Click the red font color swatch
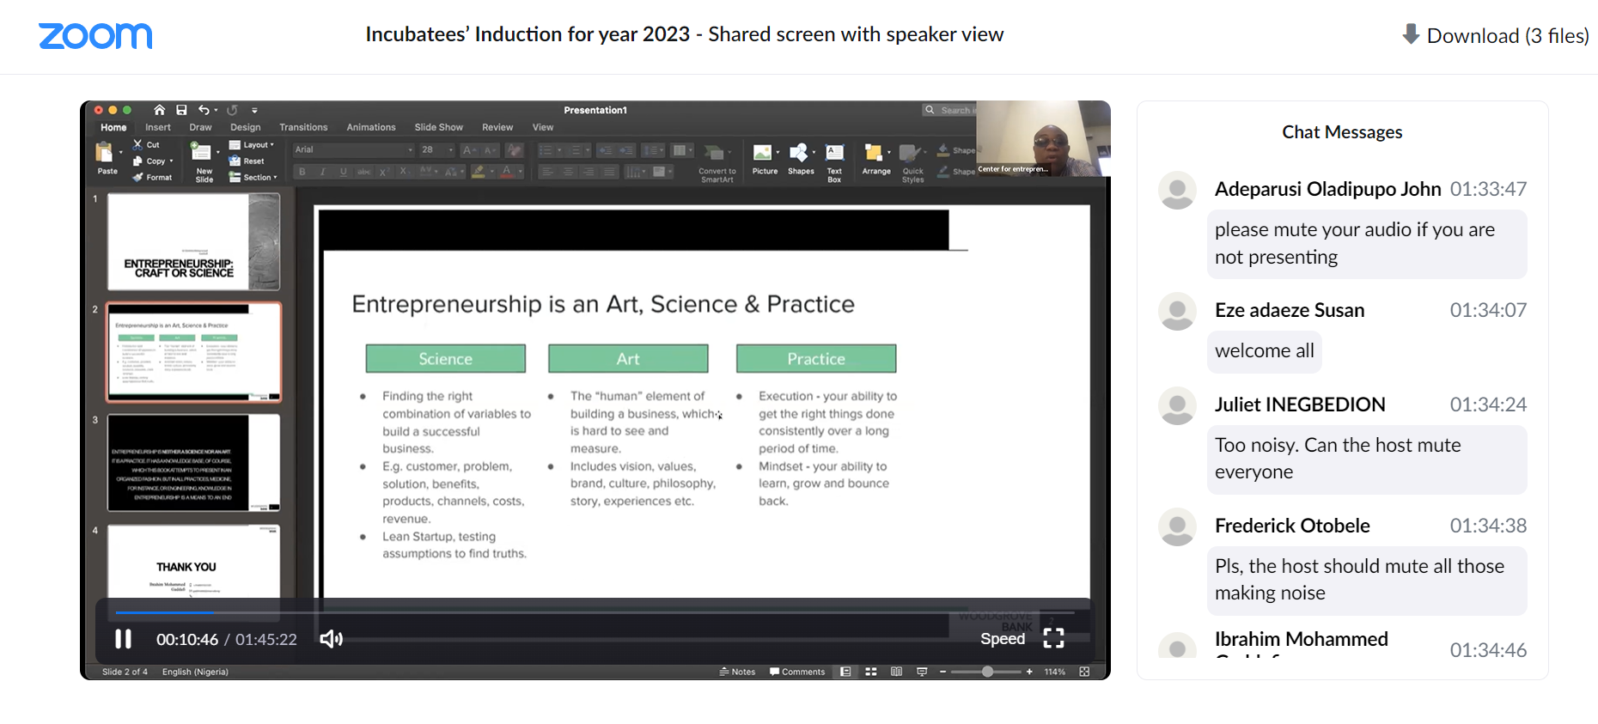Viewport: 1598px width, 724px height. pos(507,172)
